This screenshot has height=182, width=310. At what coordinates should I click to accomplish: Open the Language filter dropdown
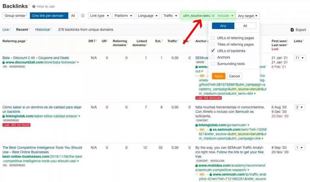(x=148, y=16)
